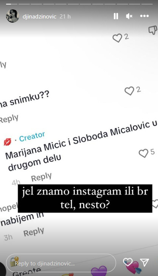This screenshot has height=276, width=158.
Task: Reply to Marijana Micic comment
Action: pyautogui.click(x=41, y=177)
